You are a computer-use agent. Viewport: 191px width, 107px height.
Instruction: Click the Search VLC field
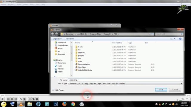click(169, 34)
